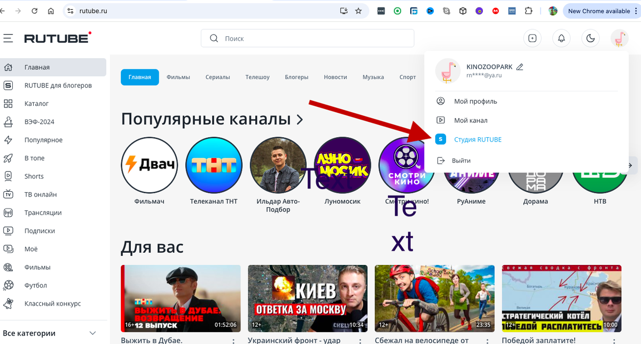Open the РуАниме channel link
Screen dimensions: 641x344
click(471, 201)
